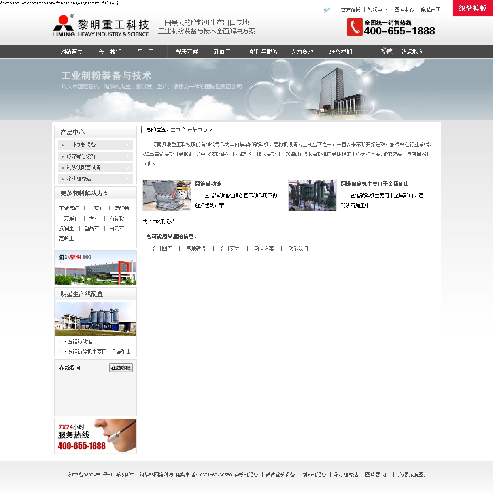Screen dimensions: 493x495
Task: Open 站点地图 in navigation bar
Action: [412, 51]
